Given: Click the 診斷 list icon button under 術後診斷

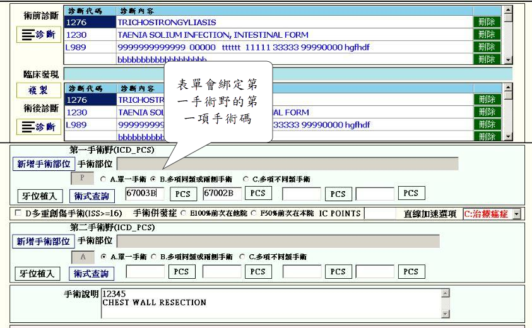Looking at the screenshot, I should point(38,127).
